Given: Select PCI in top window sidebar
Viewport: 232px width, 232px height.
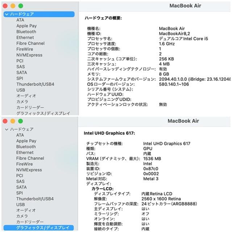Looking at the screenshot, I should [20, 61].
